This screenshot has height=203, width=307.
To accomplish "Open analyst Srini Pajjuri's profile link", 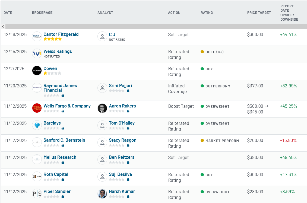I will 121,85.
